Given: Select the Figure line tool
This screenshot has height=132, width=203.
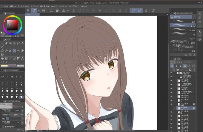Looking at the screenshot, I should click(x=10, y=59).
